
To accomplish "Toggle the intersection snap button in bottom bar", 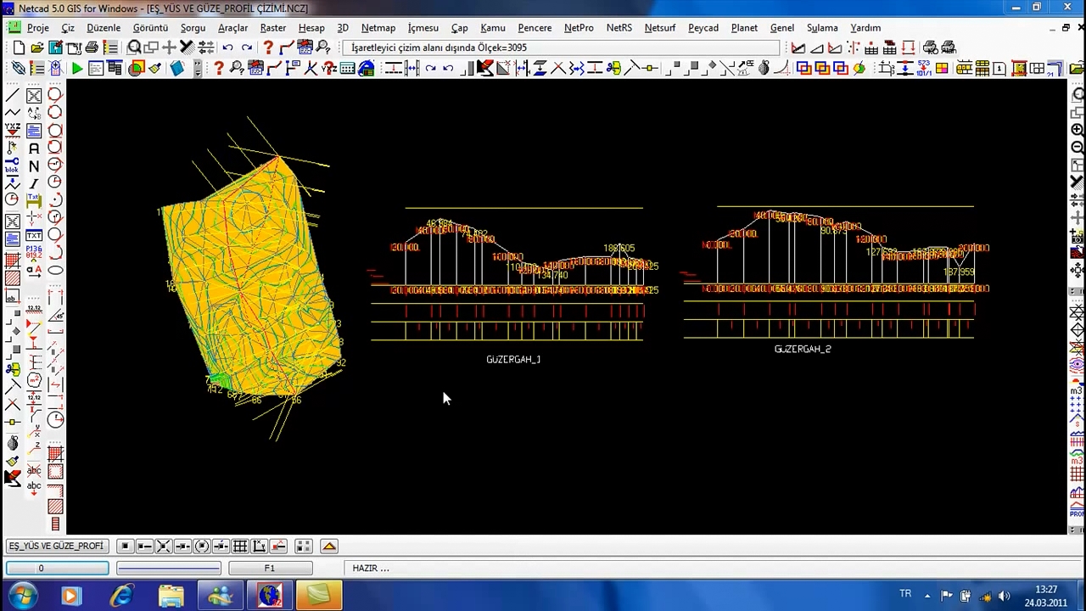I will 163,547.
